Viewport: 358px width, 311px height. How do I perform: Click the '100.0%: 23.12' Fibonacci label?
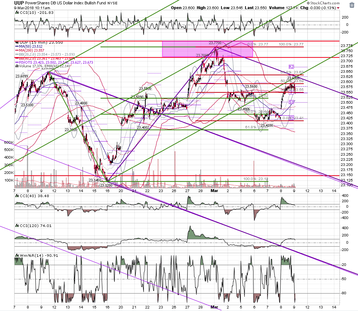[x=256, y=179]
